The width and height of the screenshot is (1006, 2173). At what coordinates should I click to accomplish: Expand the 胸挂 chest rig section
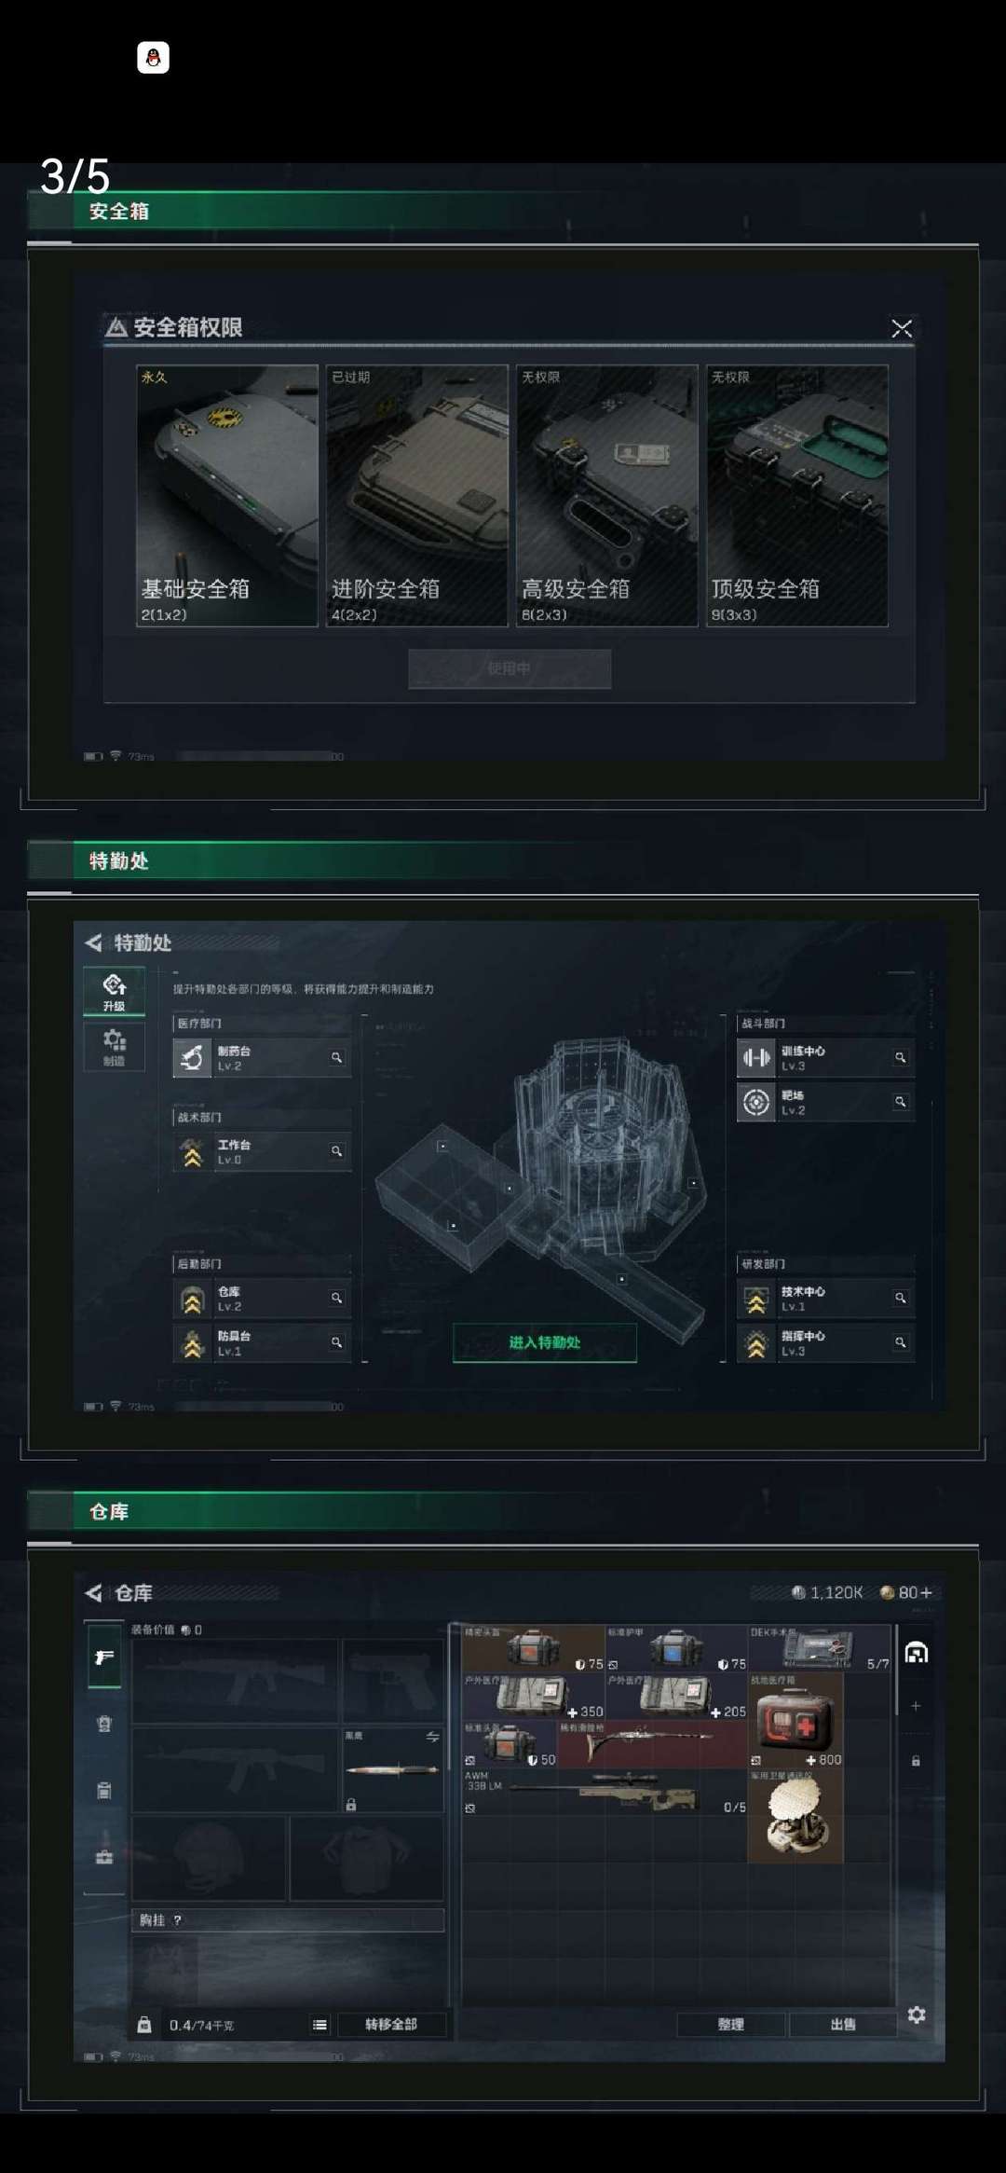coord(288,1919)
